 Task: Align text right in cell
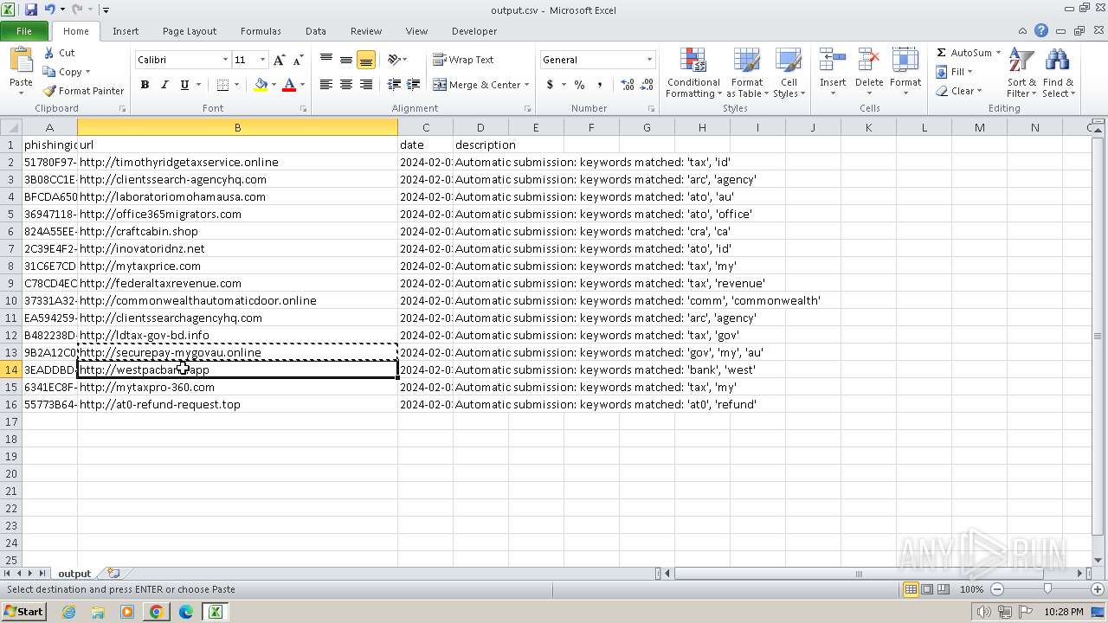tap(366, 85)
